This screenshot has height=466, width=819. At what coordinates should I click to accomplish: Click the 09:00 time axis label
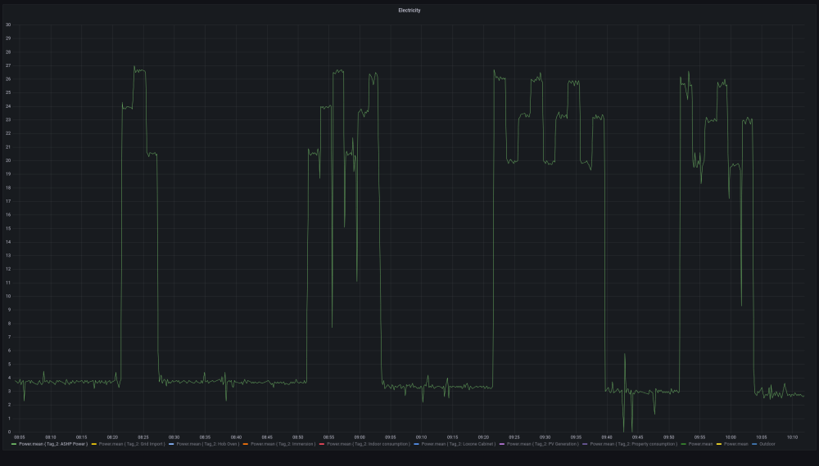pos(360,437)
